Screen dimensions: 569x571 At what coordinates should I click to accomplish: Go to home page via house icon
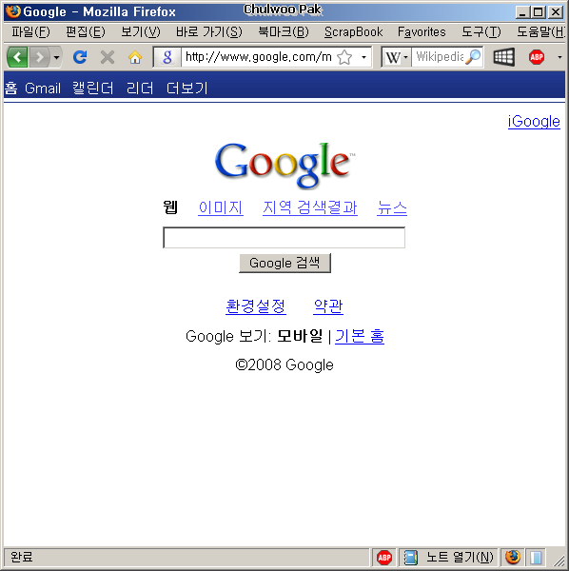(135, 57)
